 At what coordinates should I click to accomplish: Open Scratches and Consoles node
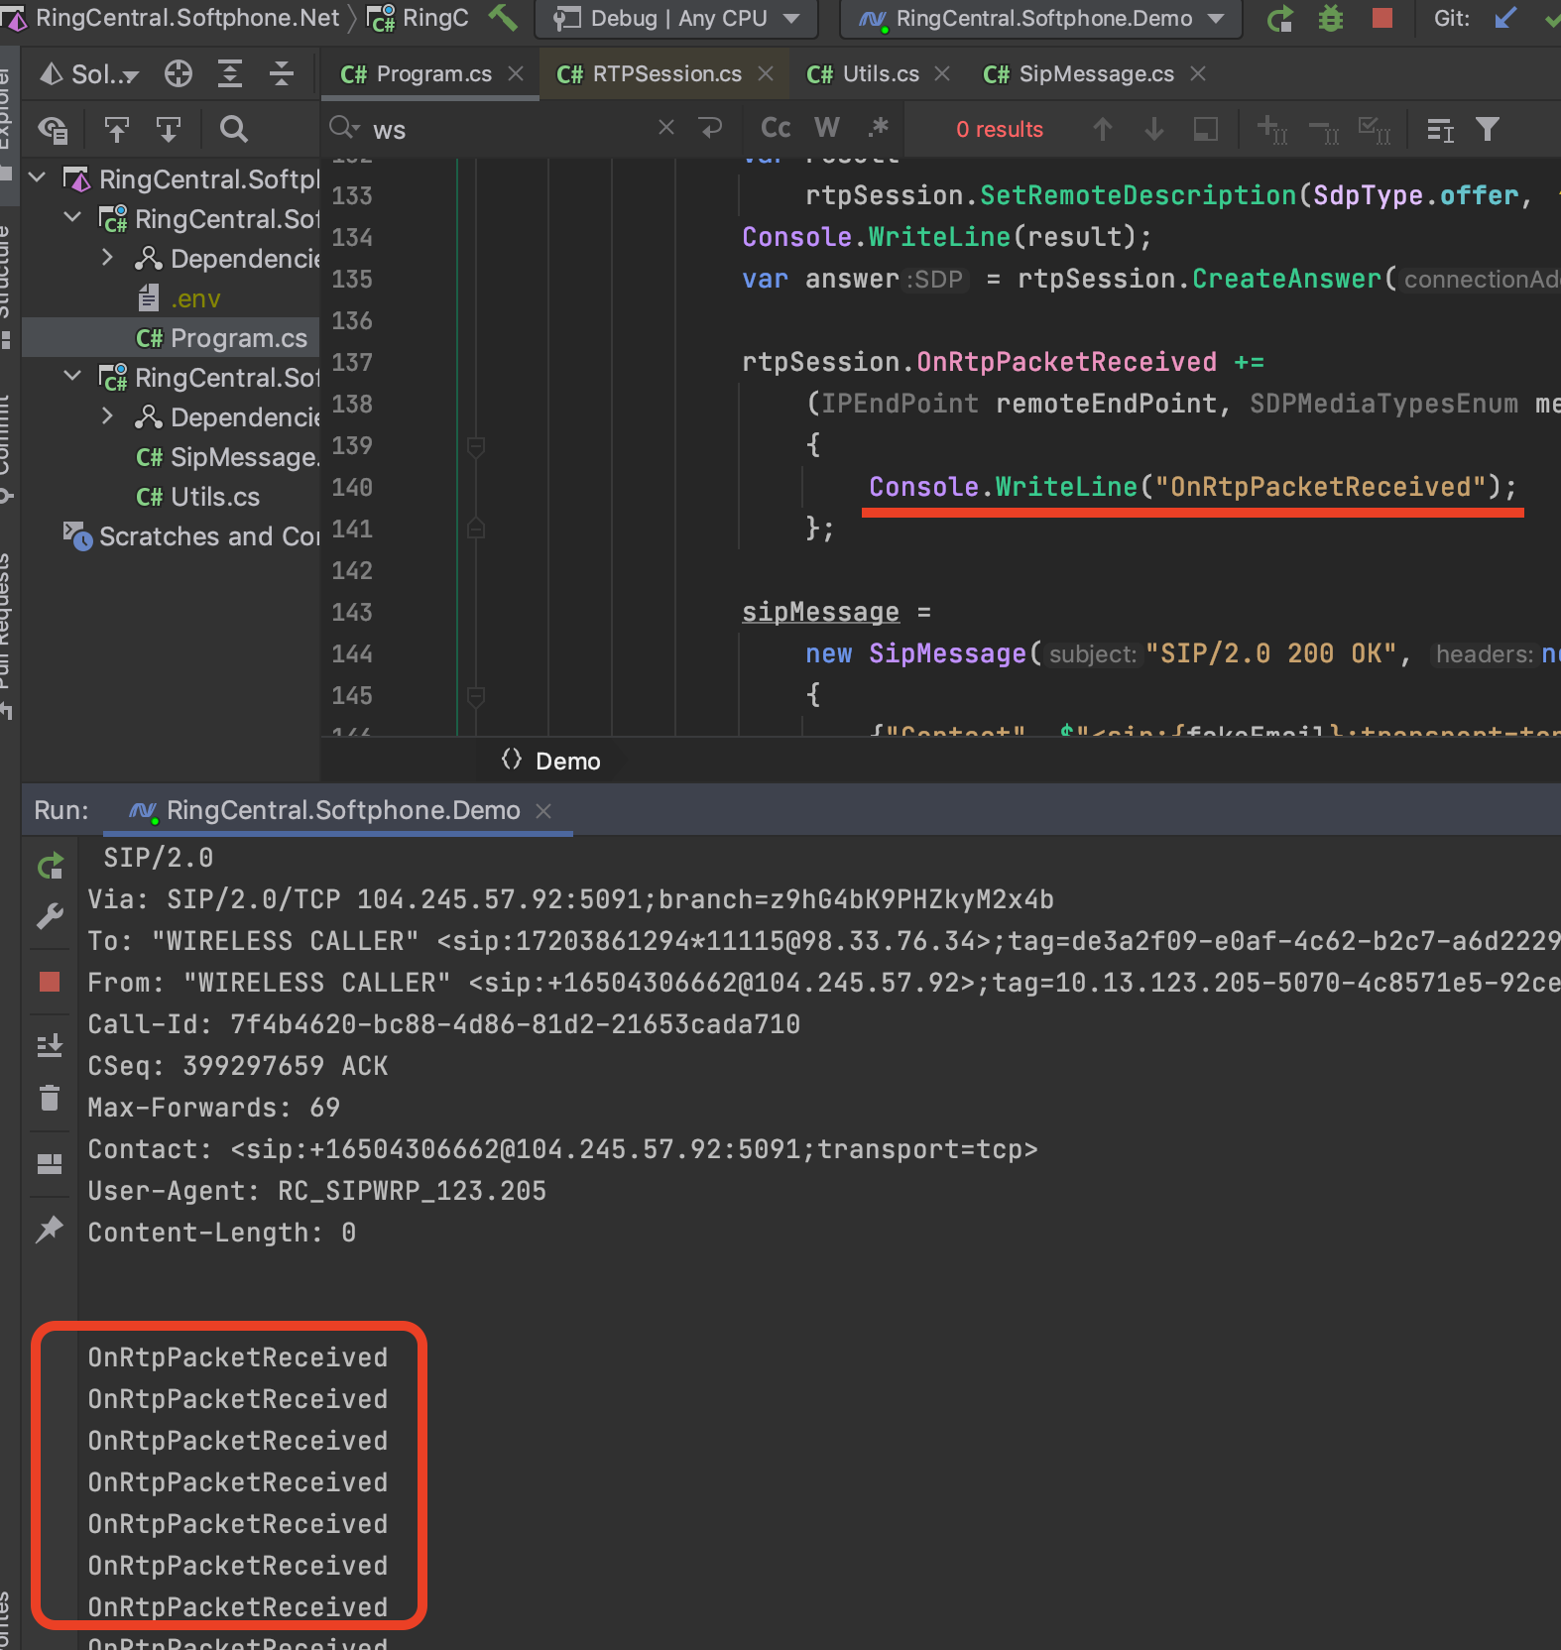191,536
